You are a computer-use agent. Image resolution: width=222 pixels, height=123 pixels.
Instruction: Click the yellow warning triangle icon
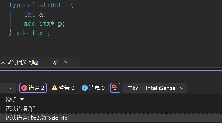[x=54, y=88]
